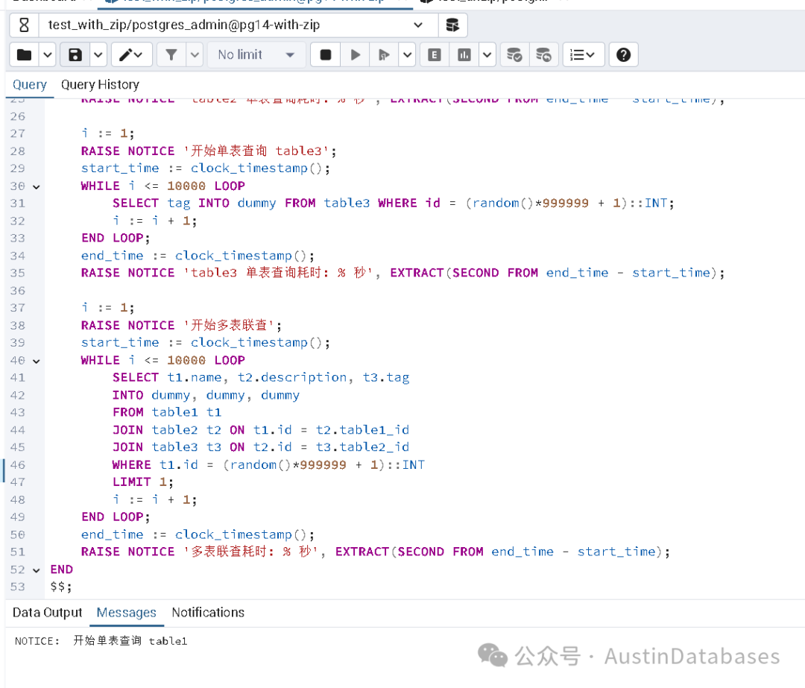Open the Messages tab
Viewport: 805px width, 688px height.
[x=126, y=612]
